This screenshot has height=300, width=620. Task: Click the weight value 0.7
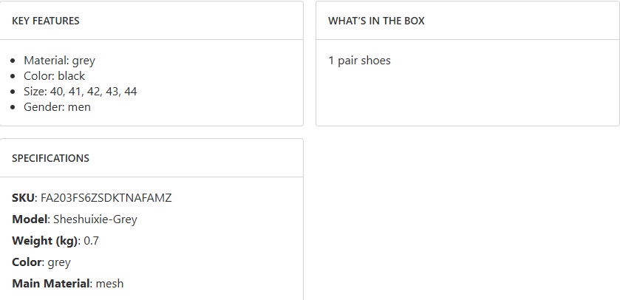click(x=92, y=241)
